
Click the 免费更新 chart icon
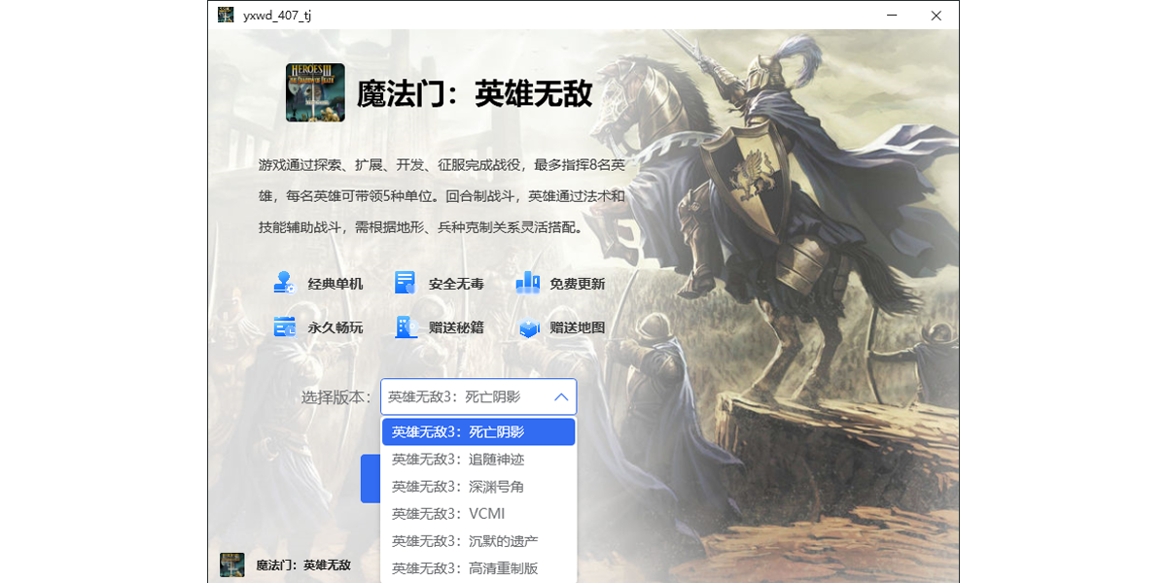[x=527, y=283]
